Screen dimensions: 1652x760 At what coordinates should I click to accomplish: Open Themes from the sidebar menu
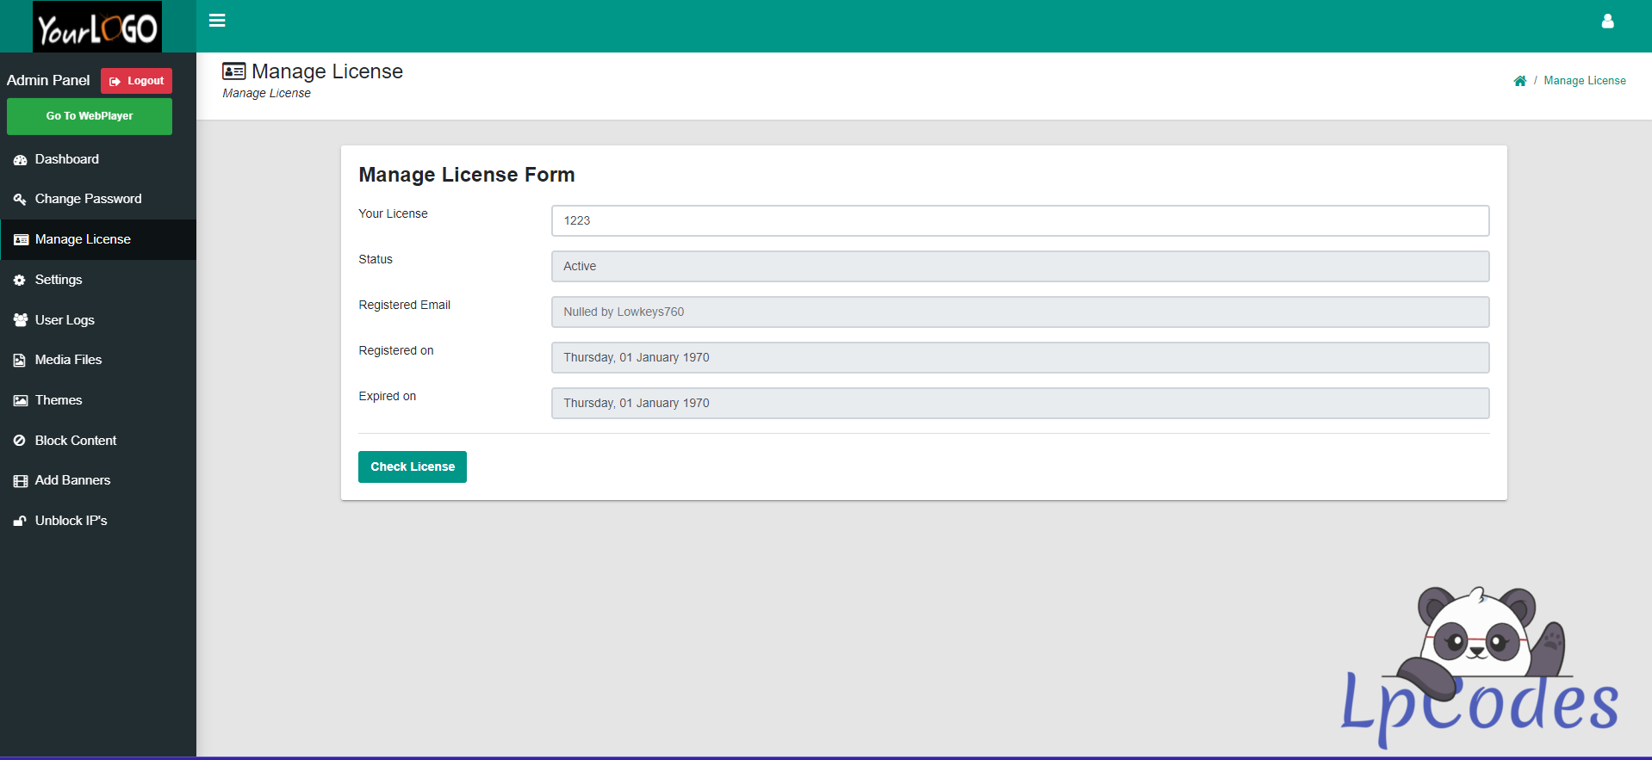coord(59,400)
